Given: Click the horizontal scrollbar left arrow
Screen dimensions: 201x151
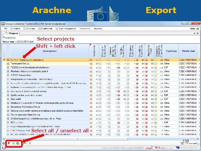Looking at the screenshot, I should (4, 139).
